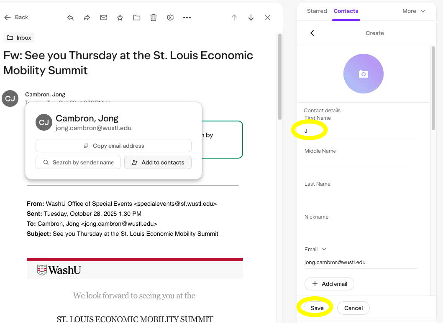Switch to the Contacts tab
The image size is (443, 323).
[346, 11]
